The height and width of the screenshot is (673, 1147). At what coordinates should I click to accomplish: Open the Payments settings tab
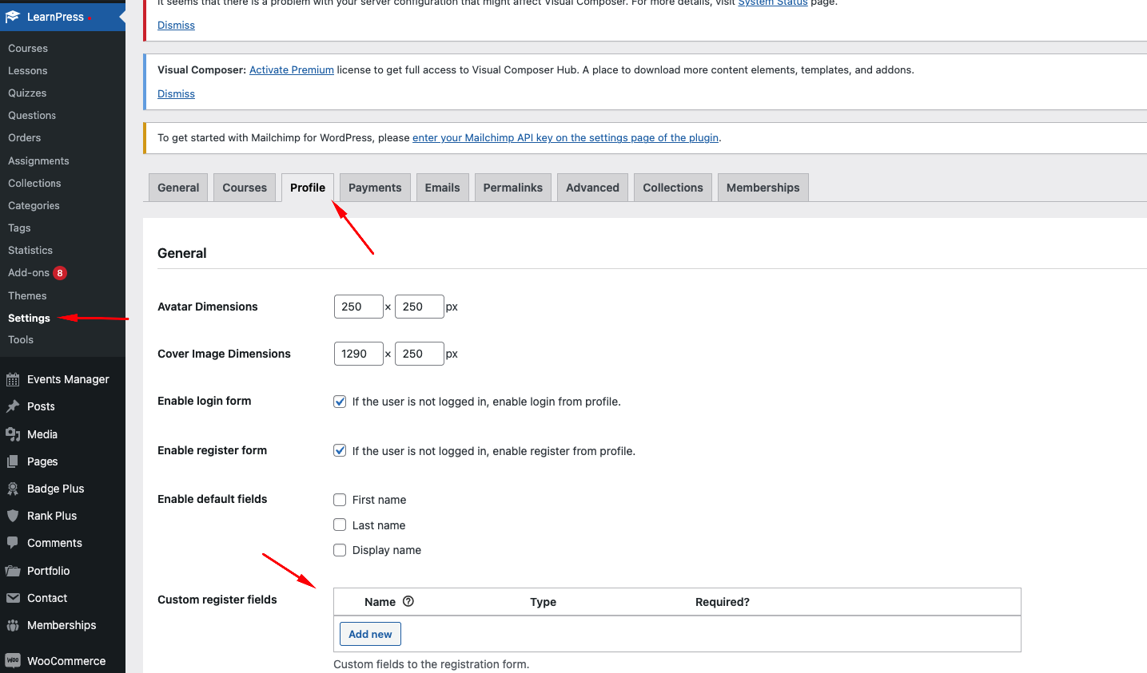[375, 188]
